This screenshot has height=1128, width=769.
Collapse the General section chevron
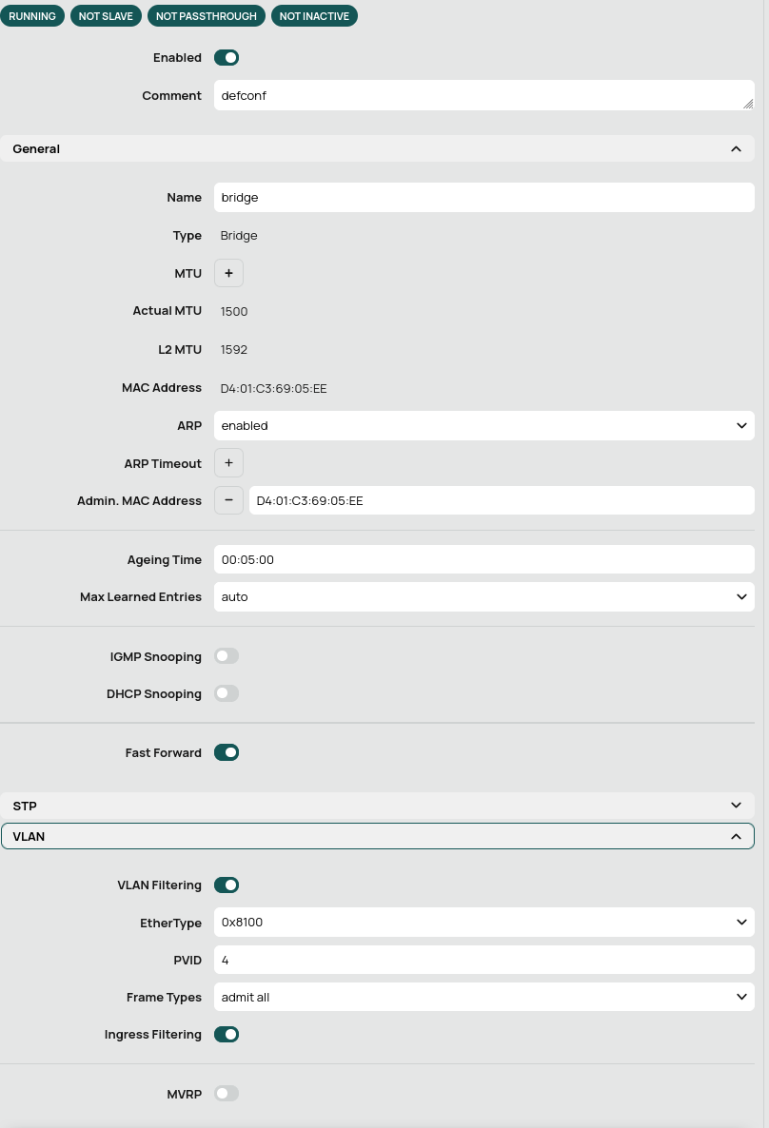click(735, 149)
